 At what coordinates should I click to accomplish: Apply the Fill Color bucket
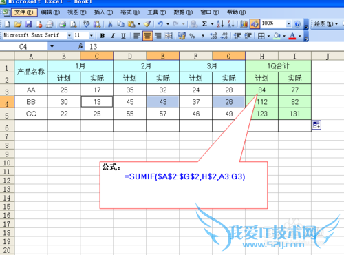coord(277,36)
